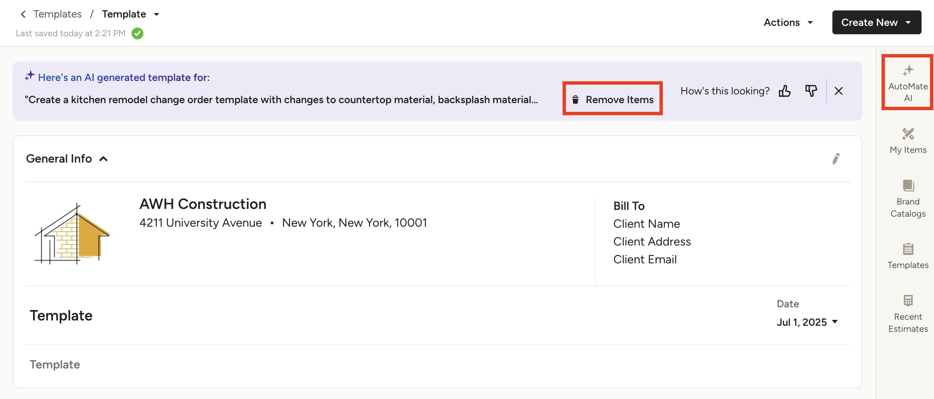Click the Template description field

(x=55, y=364)
